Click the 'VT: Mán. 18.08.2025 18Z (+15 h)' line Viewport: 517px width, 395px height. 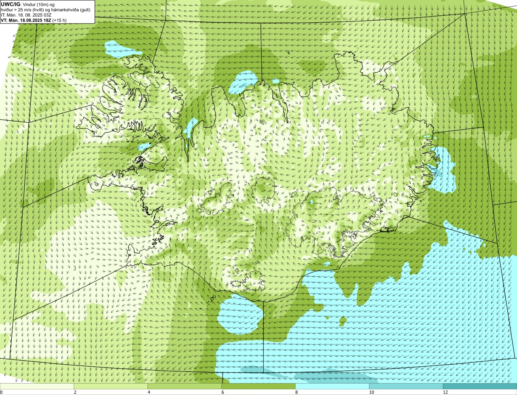click(34, 20)
